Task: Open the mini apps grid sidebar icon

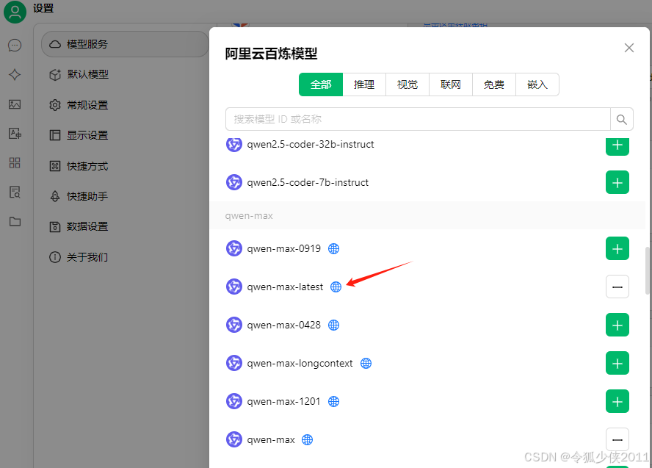Action: tap(15, 162)
